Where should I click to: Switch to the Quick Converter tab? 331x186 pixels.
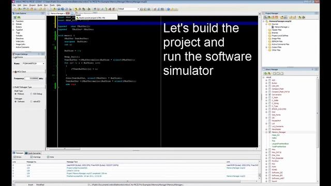coord(33,153)
